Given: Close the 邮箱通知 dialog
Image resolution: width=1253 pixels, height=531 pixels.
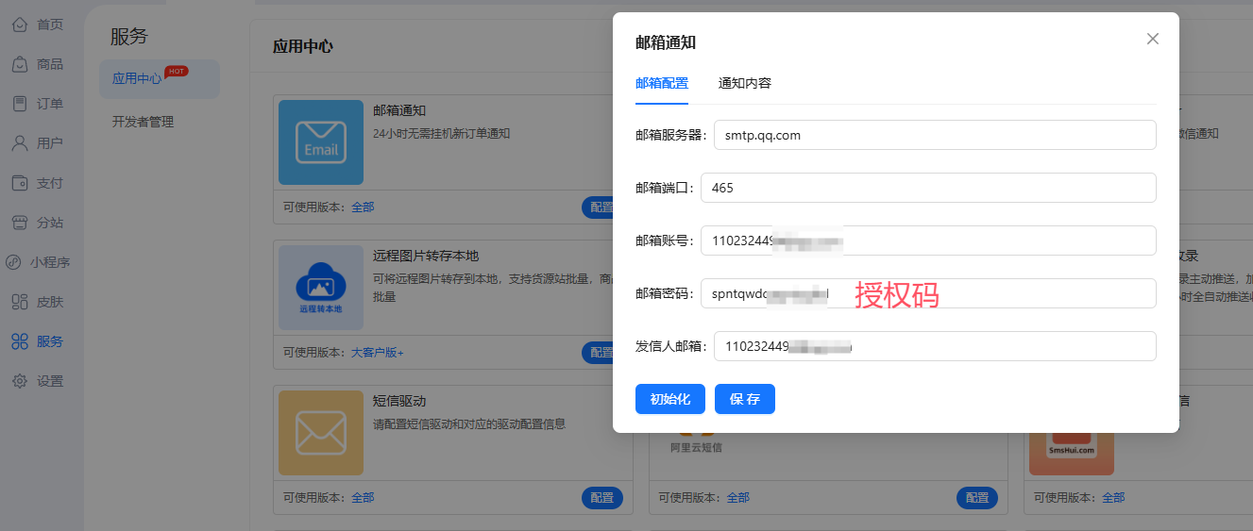Looking at the screenshot, I should (x=1152, y=39).
